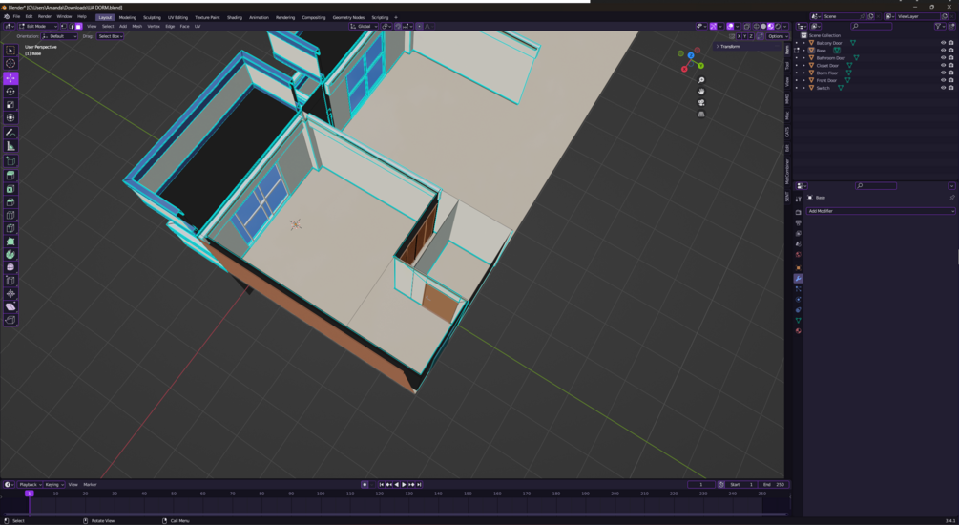Select the Rotate tool in toolbar
This screenshot has width=959, height=525.
[10, 92]
